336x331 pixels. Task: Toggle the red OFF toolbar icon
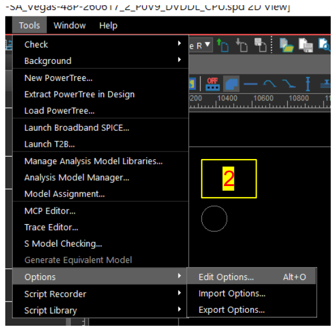[213, 84]
